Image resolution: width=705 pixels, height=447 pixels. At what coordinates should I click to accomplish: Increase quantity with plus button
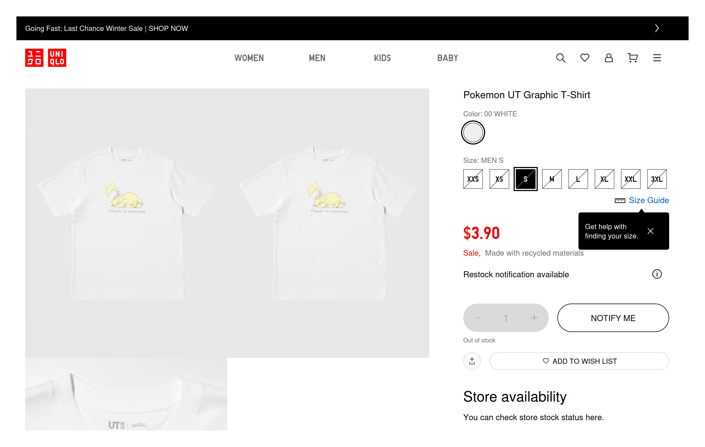534,318
